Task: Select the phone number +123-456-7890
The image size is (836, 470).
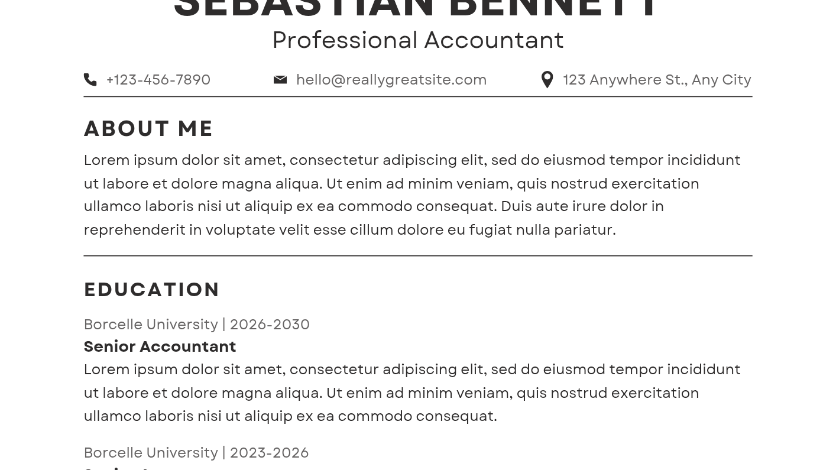Action: point(158,79)
